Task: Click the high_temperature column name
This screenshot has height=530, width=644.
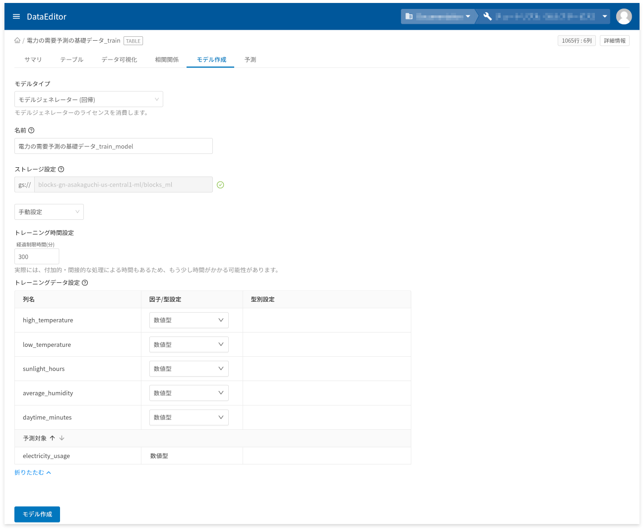Action: 48,320
